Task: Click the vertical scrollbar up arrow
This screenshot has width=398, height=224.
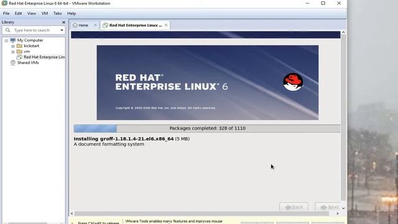Action: click(343, 32)
